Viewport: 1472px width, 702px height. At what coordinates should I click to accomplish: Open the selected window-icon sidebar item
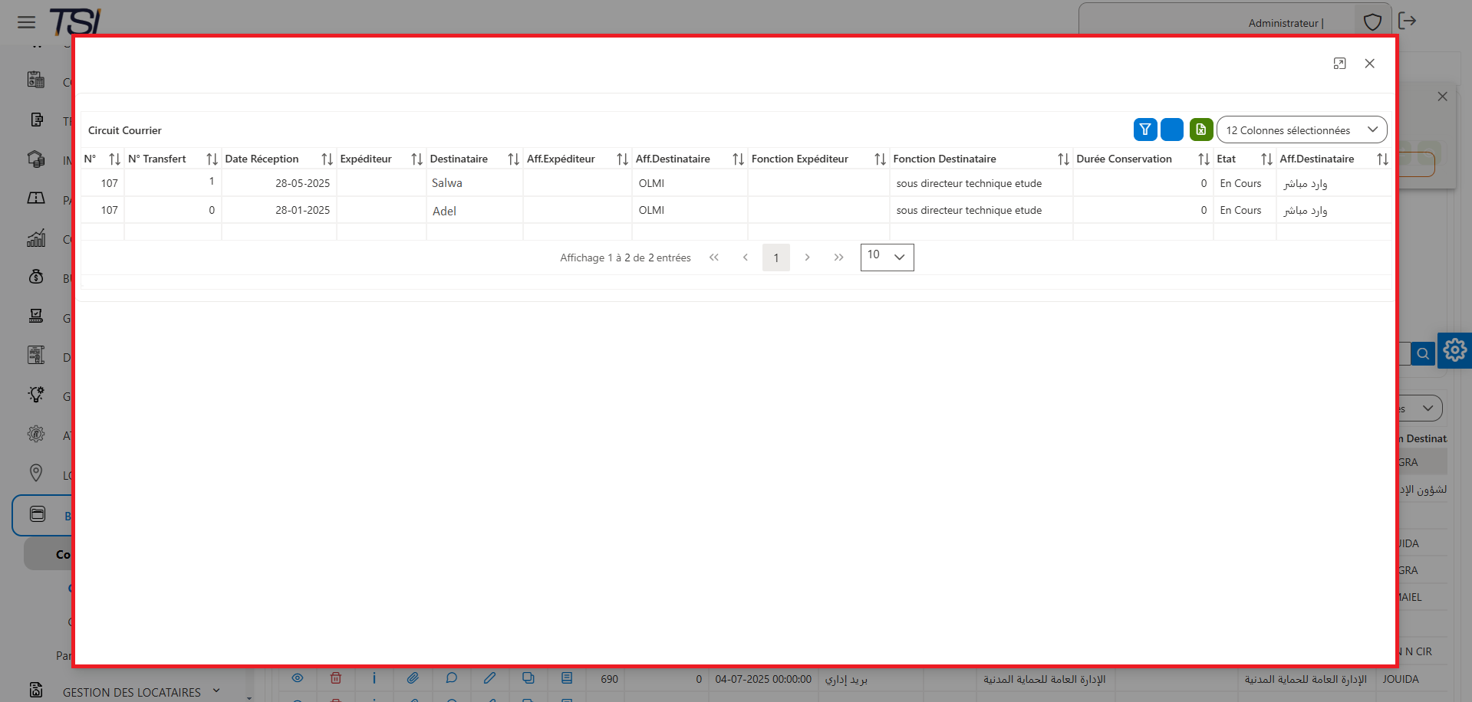pyautogui.click(x=38, y=514)
